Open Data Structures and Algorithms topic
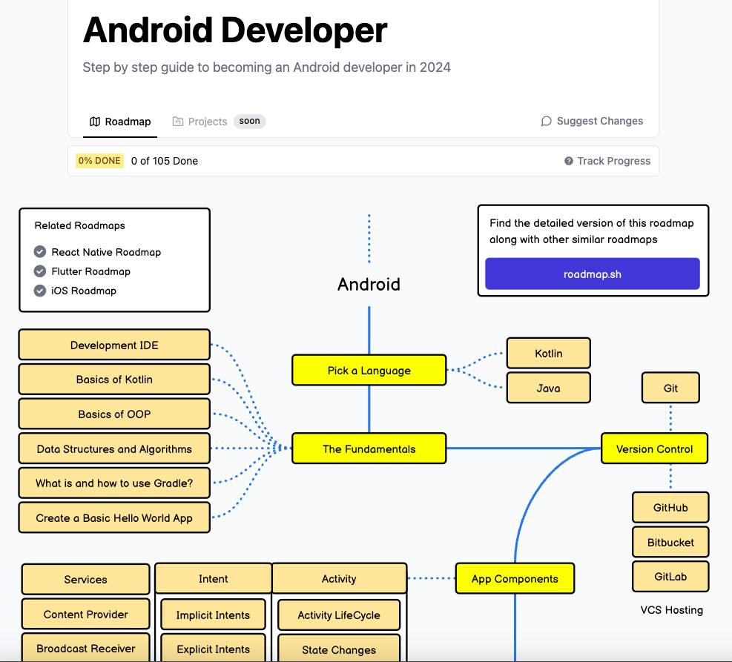 (x=114, y=448)
